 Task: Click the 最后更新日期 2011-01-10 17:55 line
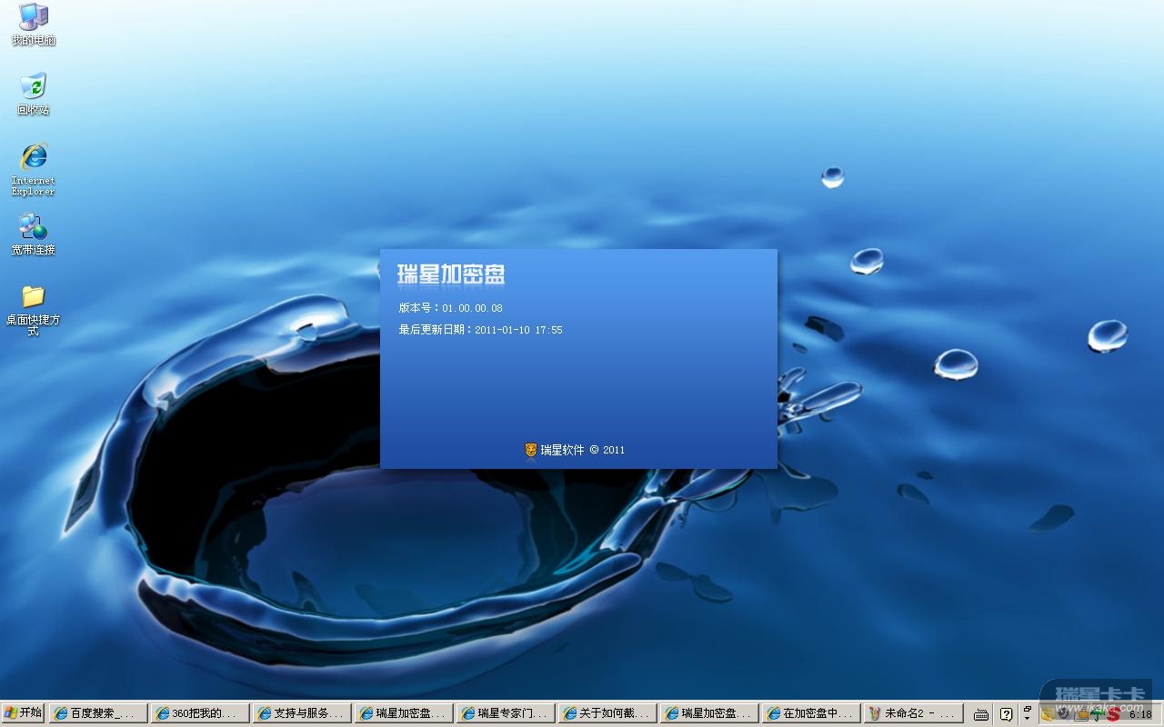480,330
